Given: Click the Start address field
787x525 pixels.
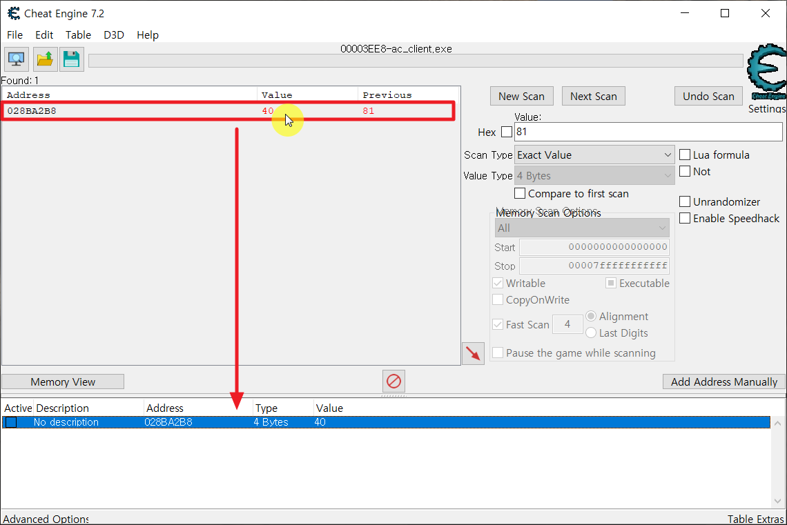Looking at the screenshot, I should (x=594, y=247).
